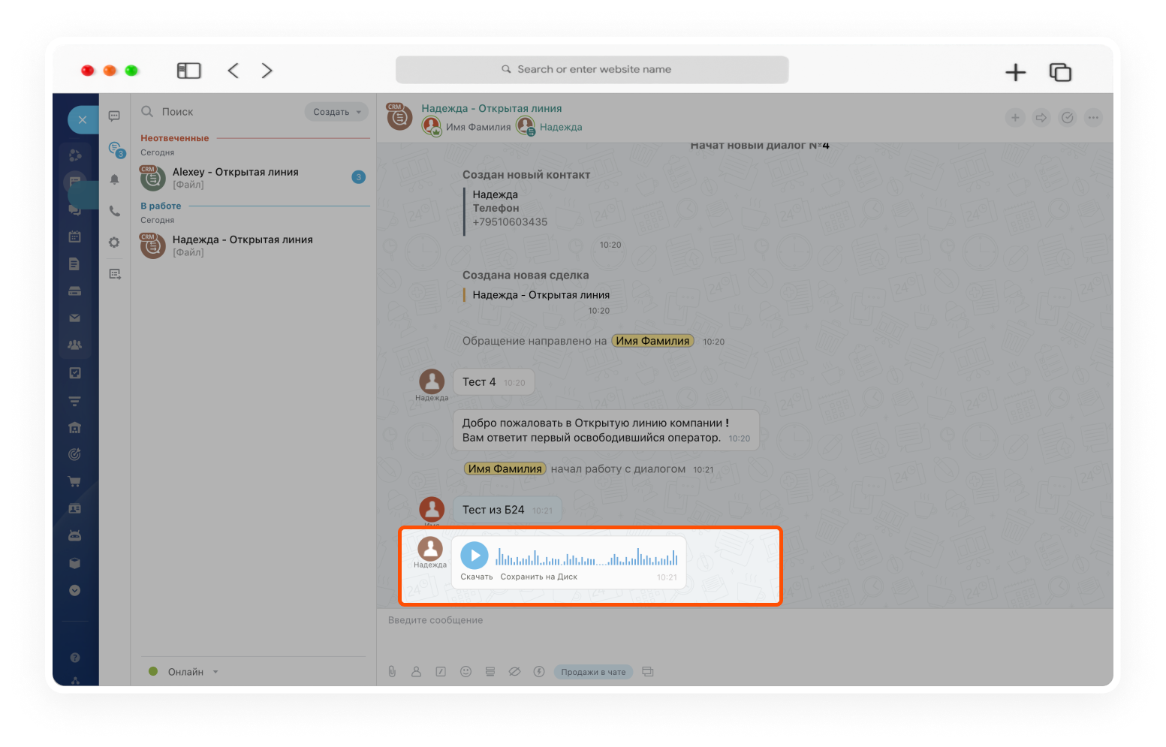Open notifications bell icon
The image size is (1166, 747).
point(114,179)
